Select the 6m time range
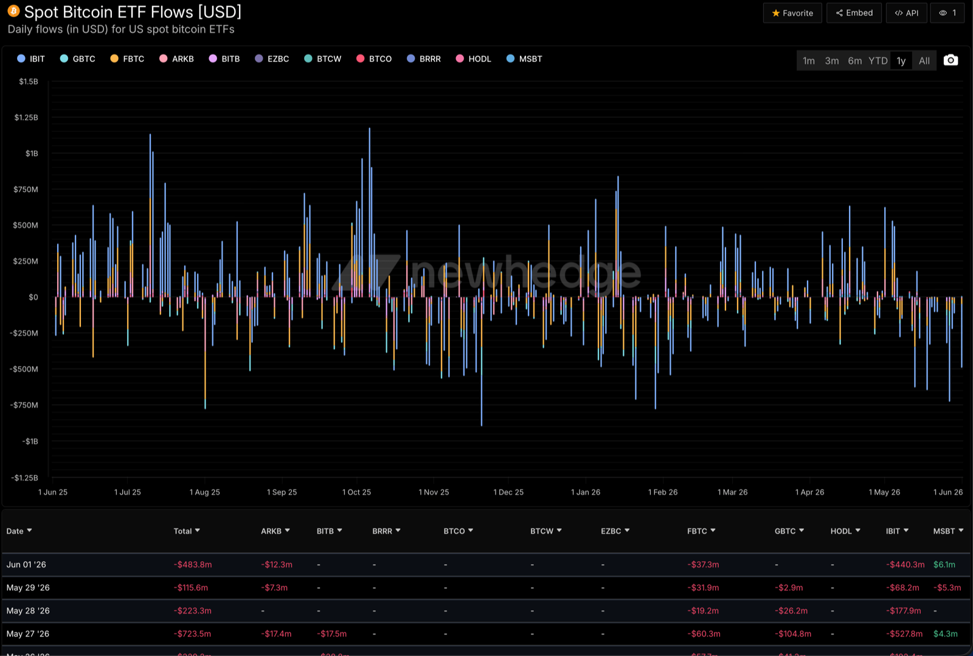973x656 pixels. [855, 61]
